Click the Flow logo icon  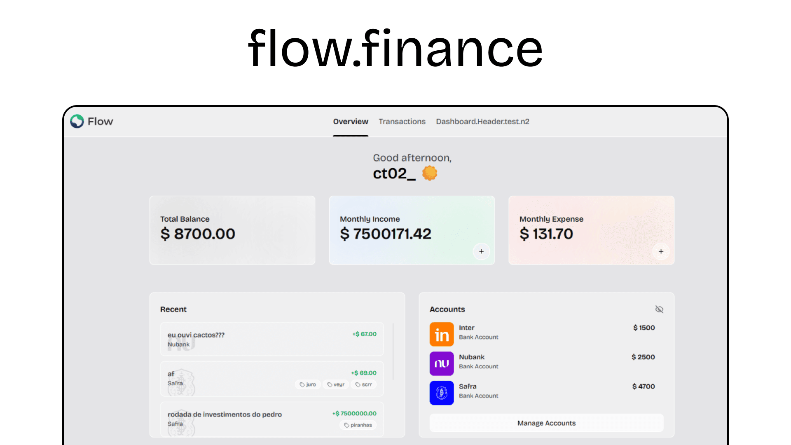pyautogui.click(x=77, y=122)
